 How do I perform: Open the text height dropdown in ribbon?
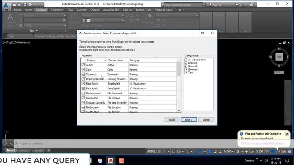(65, 25)
